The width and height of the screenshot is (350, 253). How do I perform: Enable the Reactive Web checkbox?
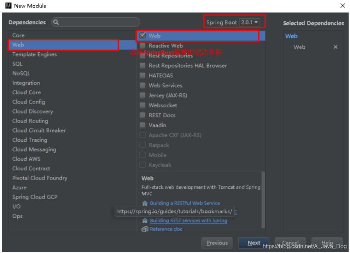(x=142, y=46)
